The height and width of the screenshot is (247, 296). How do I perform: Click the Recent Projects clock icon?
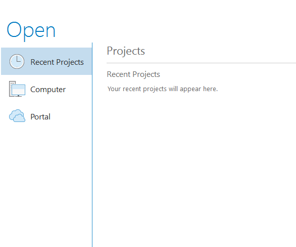pos(17,61)
